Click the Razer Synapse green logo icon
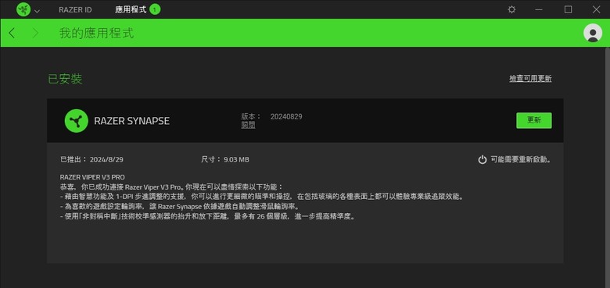Image resolution: width=610 pixels, height=288 pixels. 77,121
